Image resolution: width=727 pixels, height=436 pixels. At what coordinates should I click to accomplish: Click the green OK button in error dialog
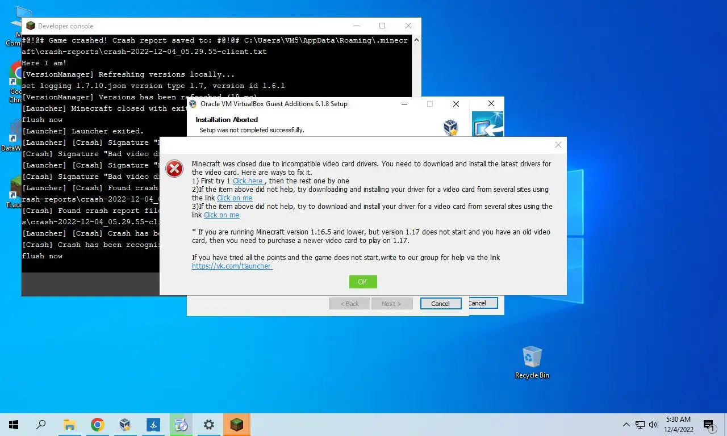pos(363,282)
